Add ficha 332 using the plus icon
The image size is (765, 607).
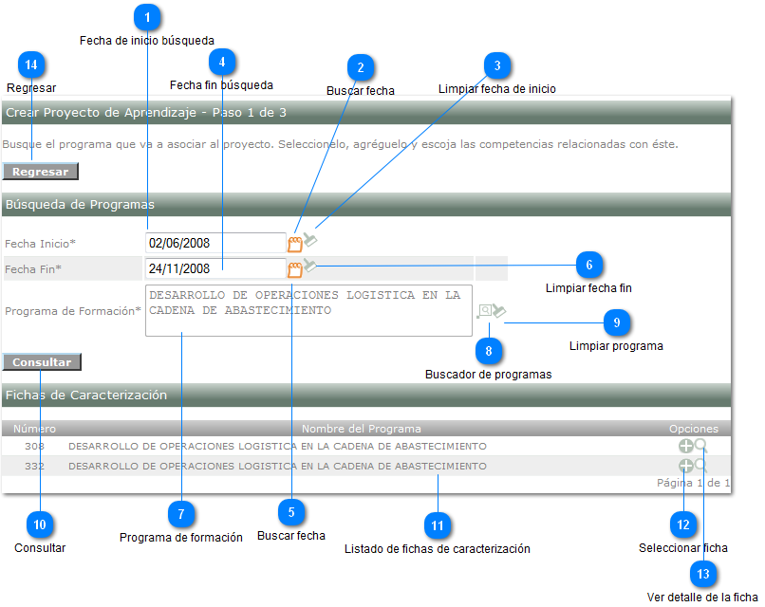[686, 466]
